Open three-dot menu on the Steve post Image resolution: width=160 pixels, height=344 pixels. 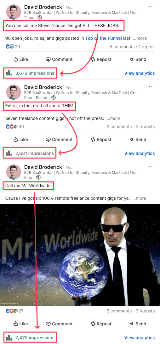pos(151,6)
